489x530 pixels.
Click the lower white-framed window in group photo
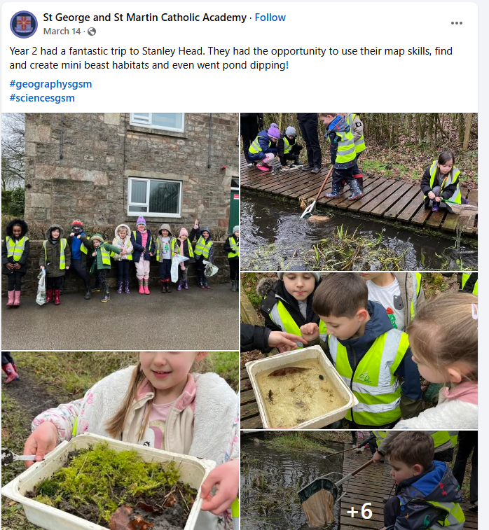click(x=155, y=197)
